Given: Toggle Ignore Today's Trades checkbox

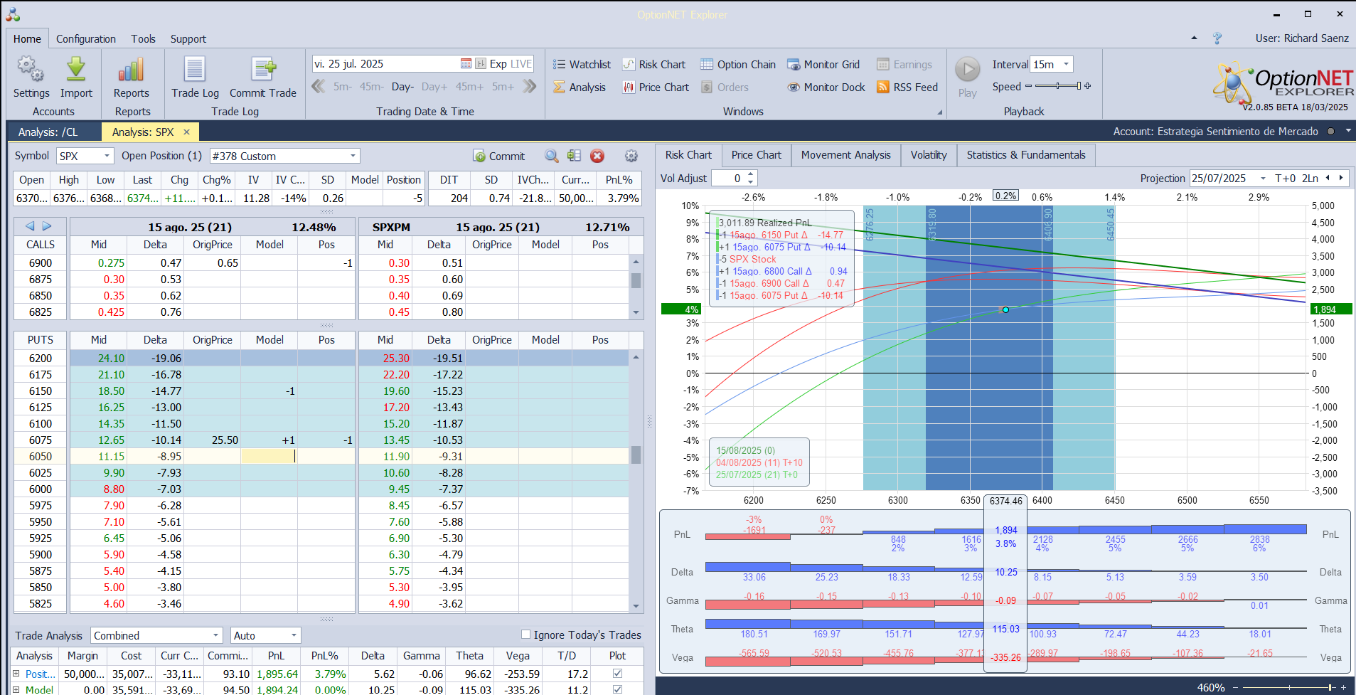Looking at the screenshot, I should coord(525,635).
